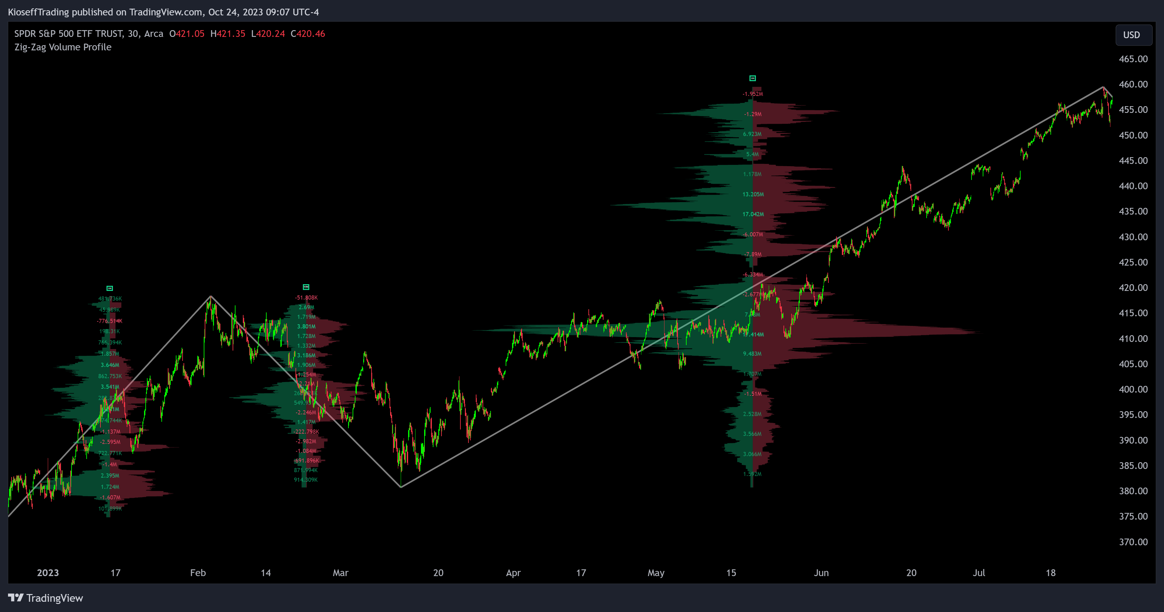Click the TradingView logo at bottom left
This screenshot has height=612, width=1164.
click(x=46, y=598)
